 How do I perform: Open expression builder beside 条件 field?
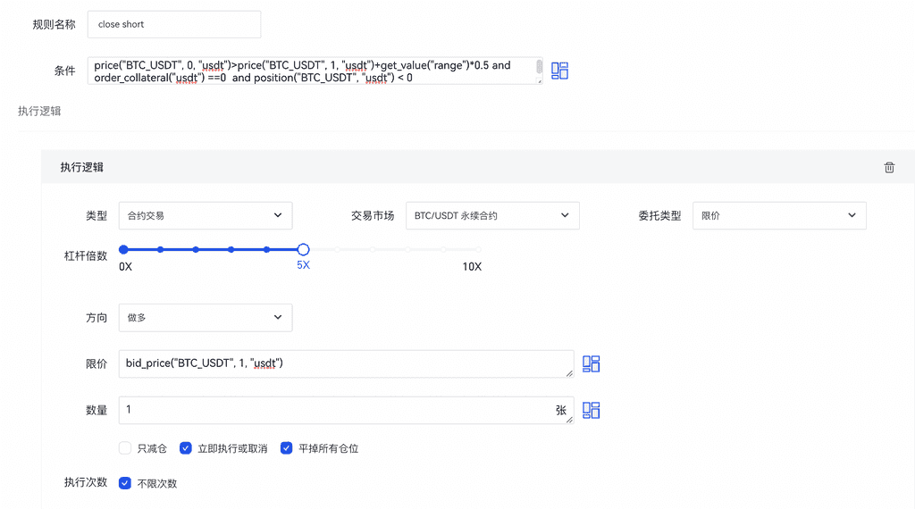[560, 71]
